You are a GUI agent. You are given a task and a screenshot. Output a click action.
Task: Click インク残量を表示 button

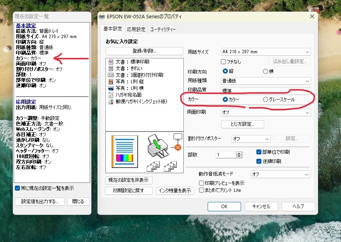pyautogui.click(x=175, y=191)
